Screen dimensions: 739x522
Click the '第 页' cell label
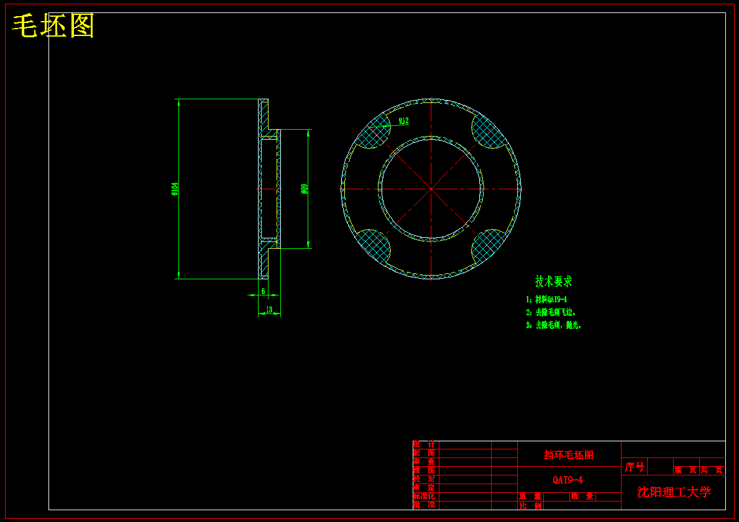pos(686,470)
